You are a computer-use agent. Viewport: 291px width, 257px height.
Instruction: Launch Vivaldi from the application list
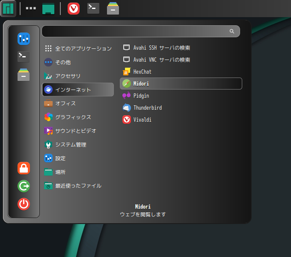click(x=181, y=120)
